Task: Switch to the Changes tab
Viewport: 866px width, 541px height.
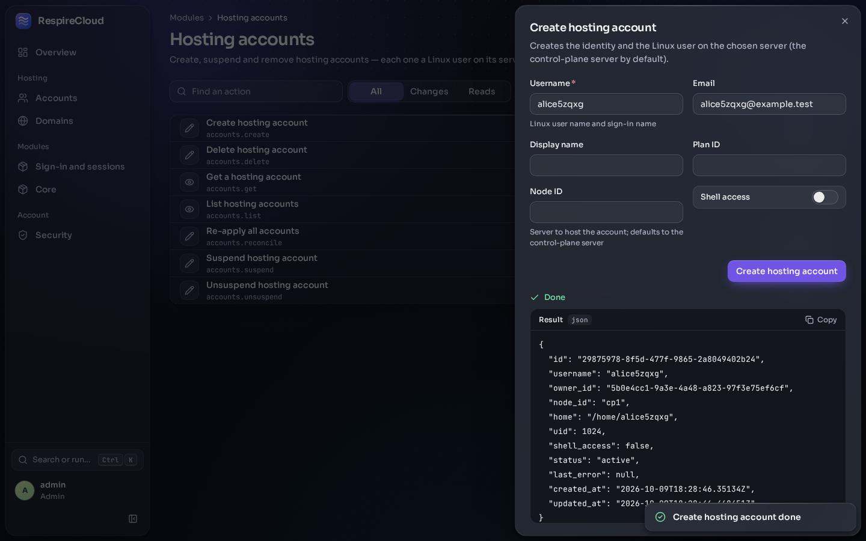Action: coord(429,91)
